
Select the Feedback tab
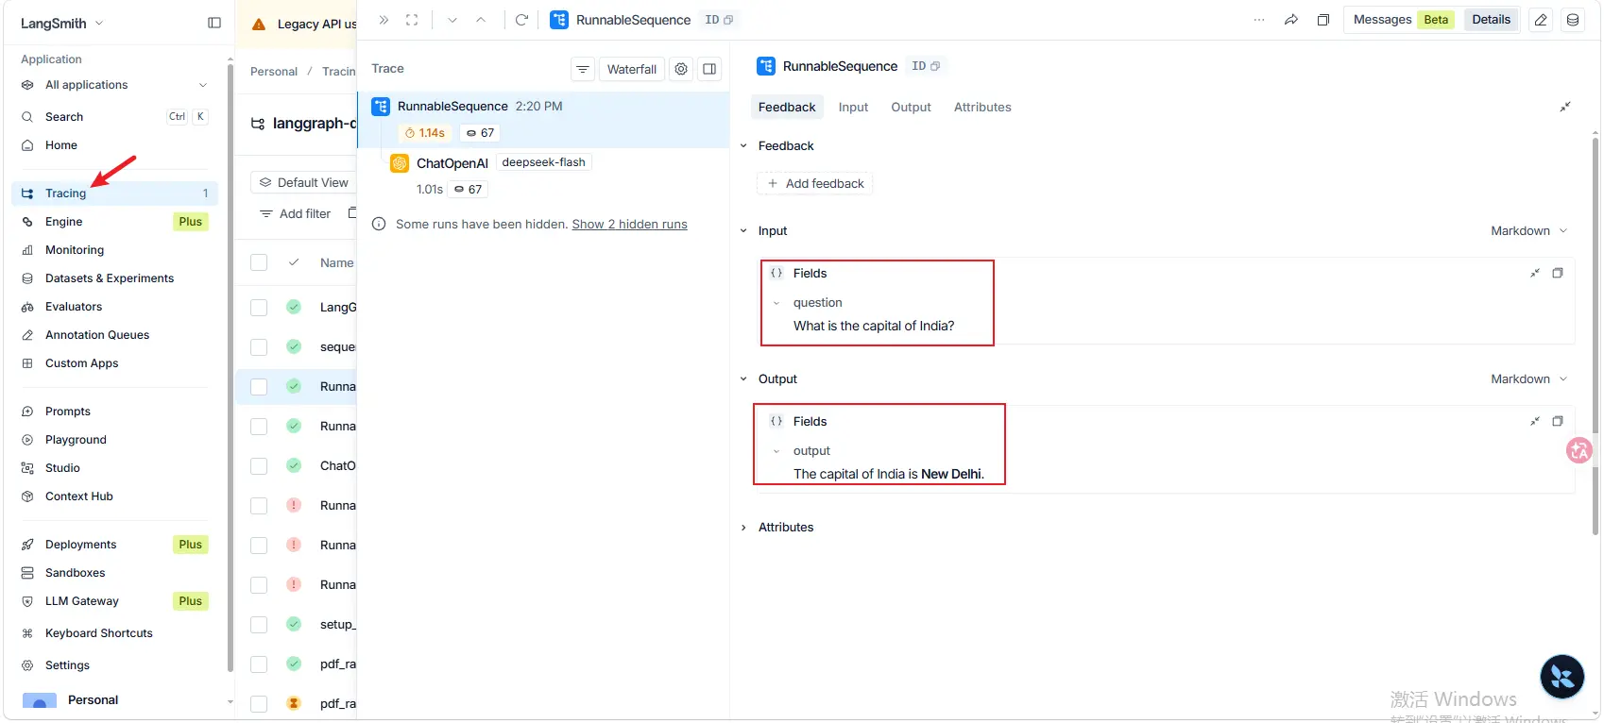787,107
